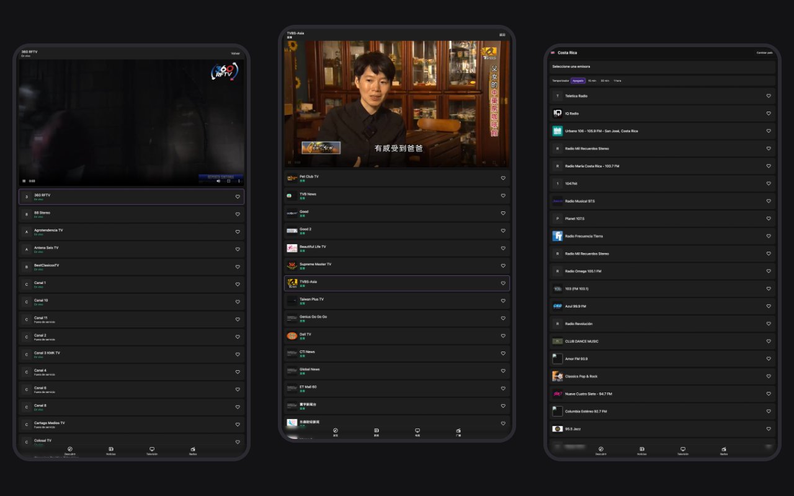The width and height of the screenshot is (794, 496).
Task: Open the Dali TV channel
Action: 397,335
